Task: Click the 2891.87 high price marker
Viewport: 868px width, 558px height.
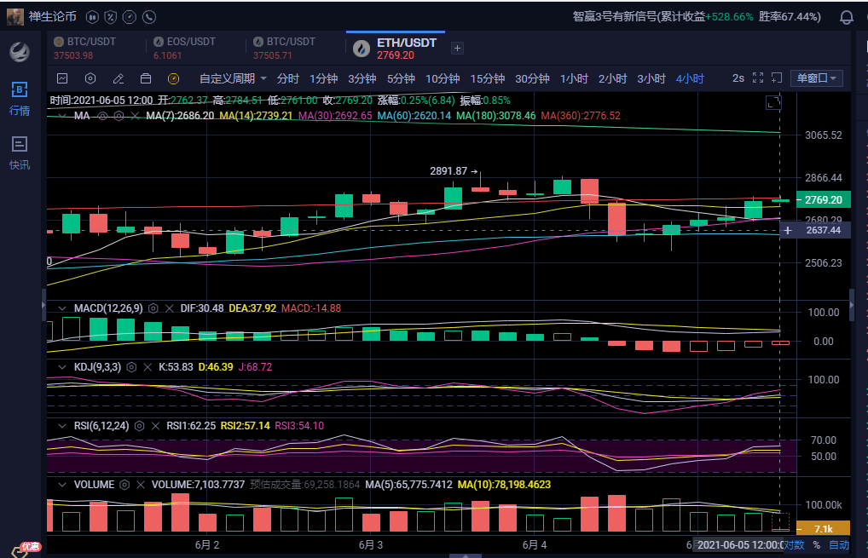Action: click(454, 171)
